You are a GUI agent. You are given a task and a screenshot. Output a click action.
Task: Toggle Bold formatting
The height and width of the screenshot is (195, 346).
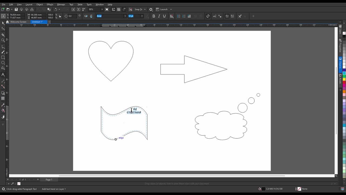[154, 16]
